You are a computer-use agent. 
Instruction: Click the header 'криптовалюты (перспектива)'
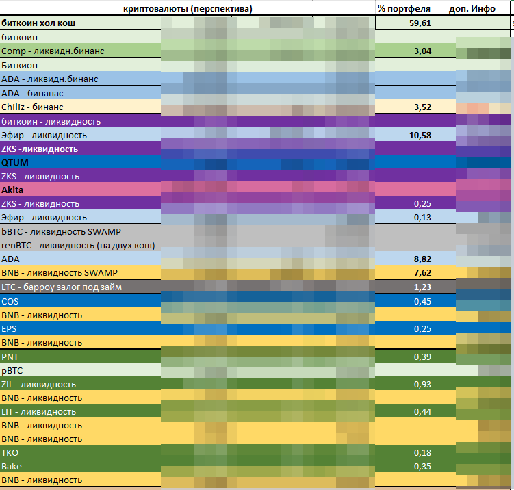click(x=188, y=8)
